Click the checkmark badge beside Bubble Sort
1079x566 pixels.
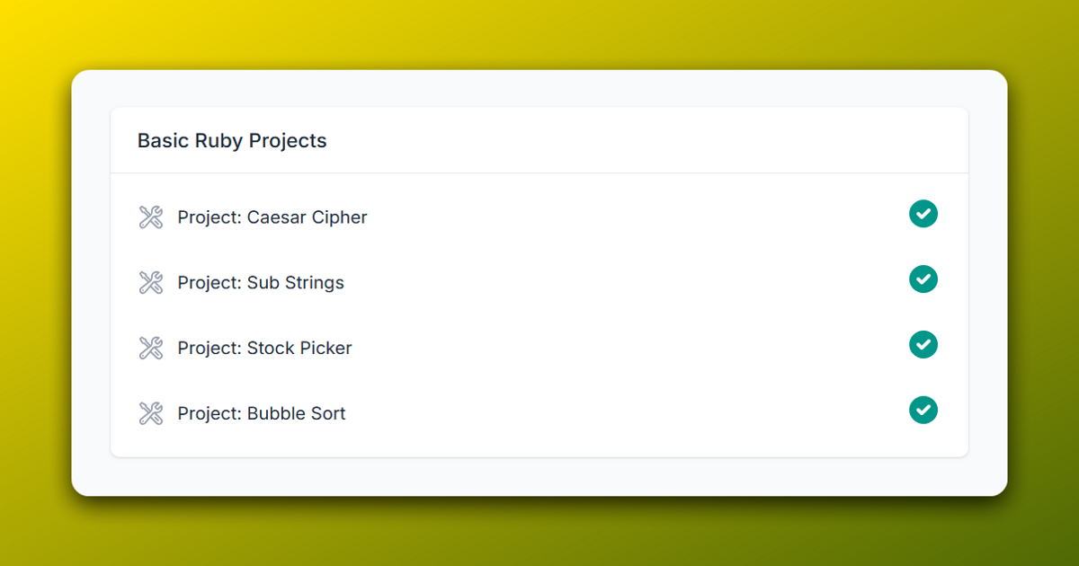click(923, 411)
